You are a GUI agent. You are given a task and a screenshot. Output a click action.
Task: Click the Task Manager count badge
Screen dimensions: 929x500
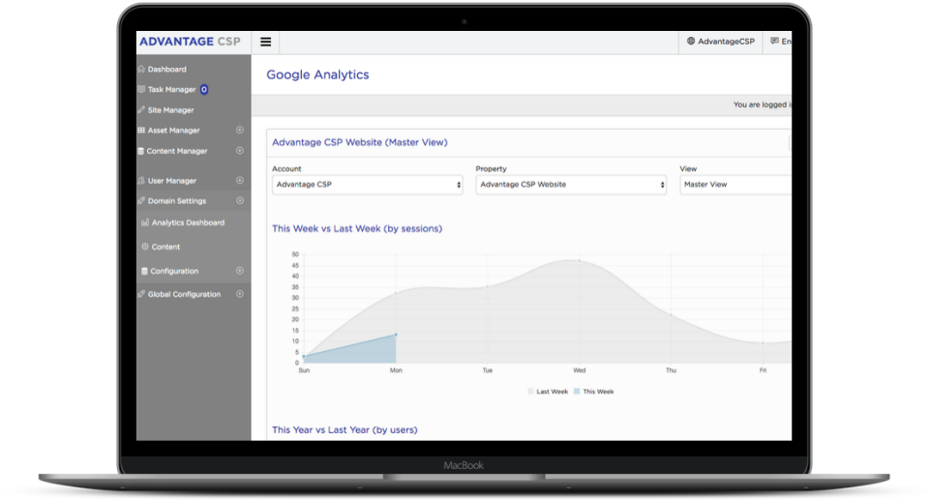click(x=204, y=89)
